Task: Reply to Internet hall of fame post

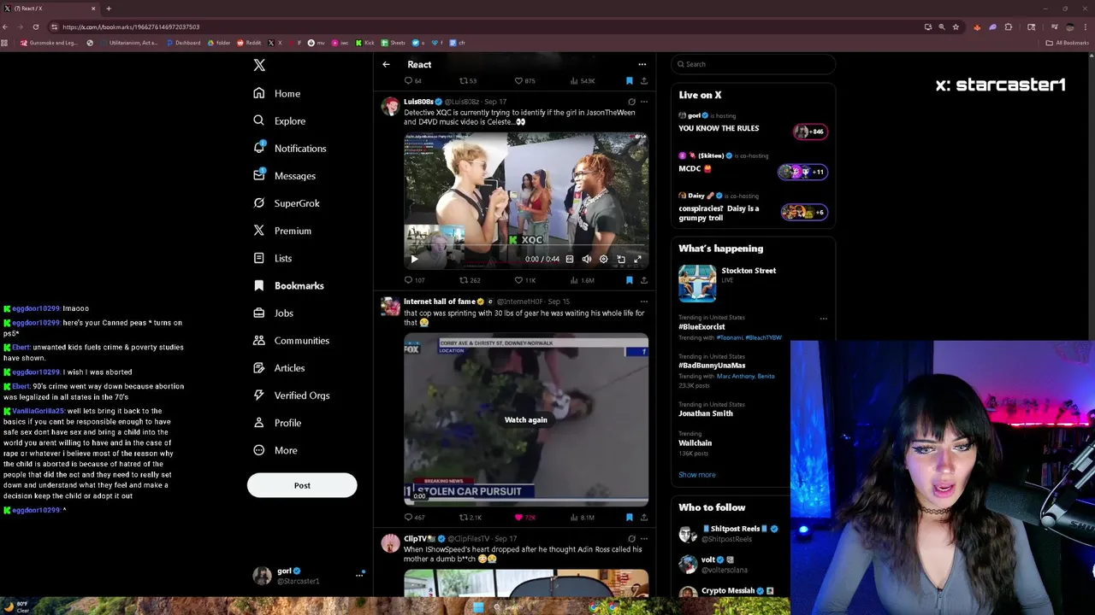Action: (x=414, y=518)
